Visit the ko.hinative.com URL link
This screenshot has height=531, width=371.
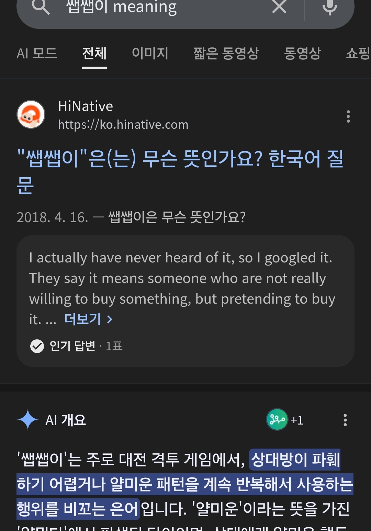[123, 125]
